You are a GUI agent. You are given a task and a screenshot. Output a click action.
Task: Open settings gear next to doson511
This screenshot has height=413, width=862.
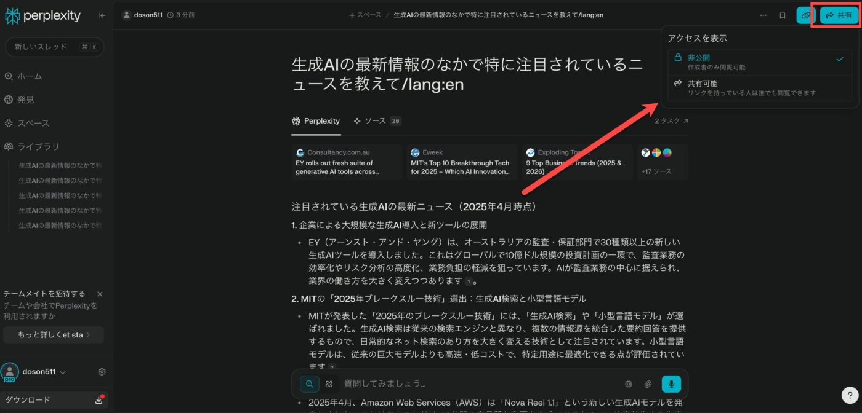pyautogui.click(x=102, y=372)
